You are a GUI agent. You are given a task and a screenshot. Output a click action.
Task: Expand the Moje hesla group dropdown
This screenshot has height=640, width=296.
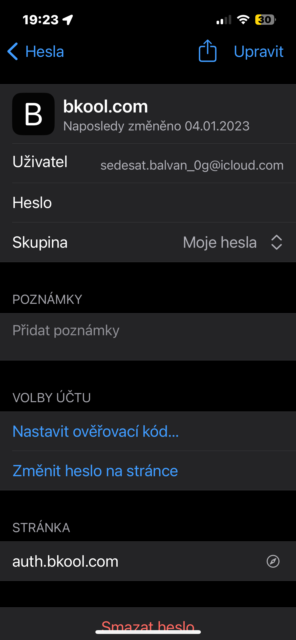220,242
